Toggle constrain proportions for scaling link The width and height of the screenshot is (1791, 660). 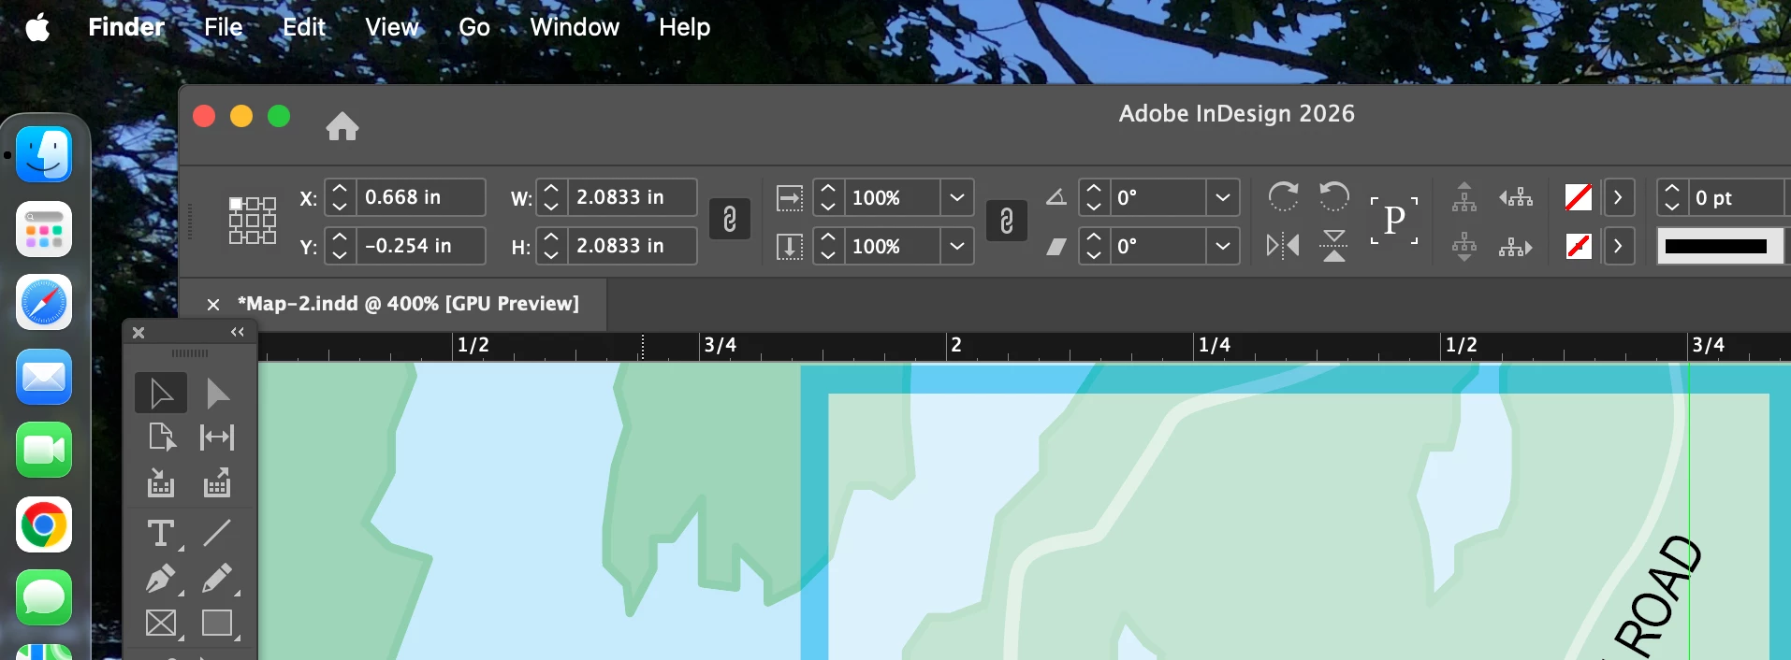tap(1007, 221)
